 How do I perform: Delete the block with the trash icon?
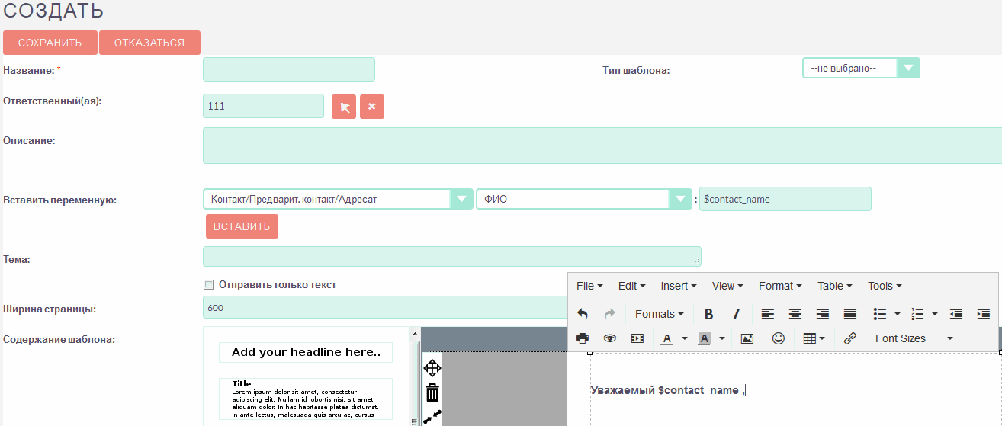coord(432,392)
